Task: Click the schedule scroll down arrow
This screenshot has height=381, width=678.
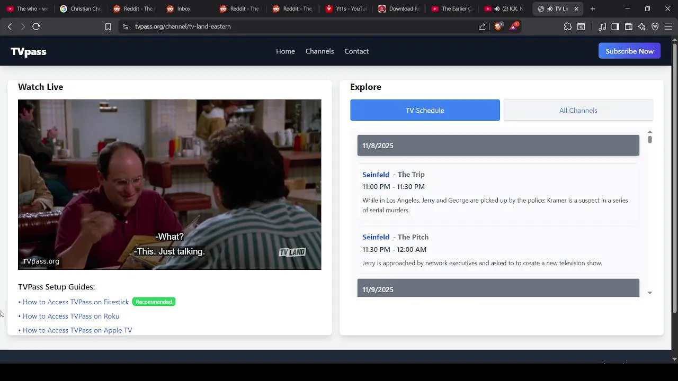Action: (x=650, y=293)
